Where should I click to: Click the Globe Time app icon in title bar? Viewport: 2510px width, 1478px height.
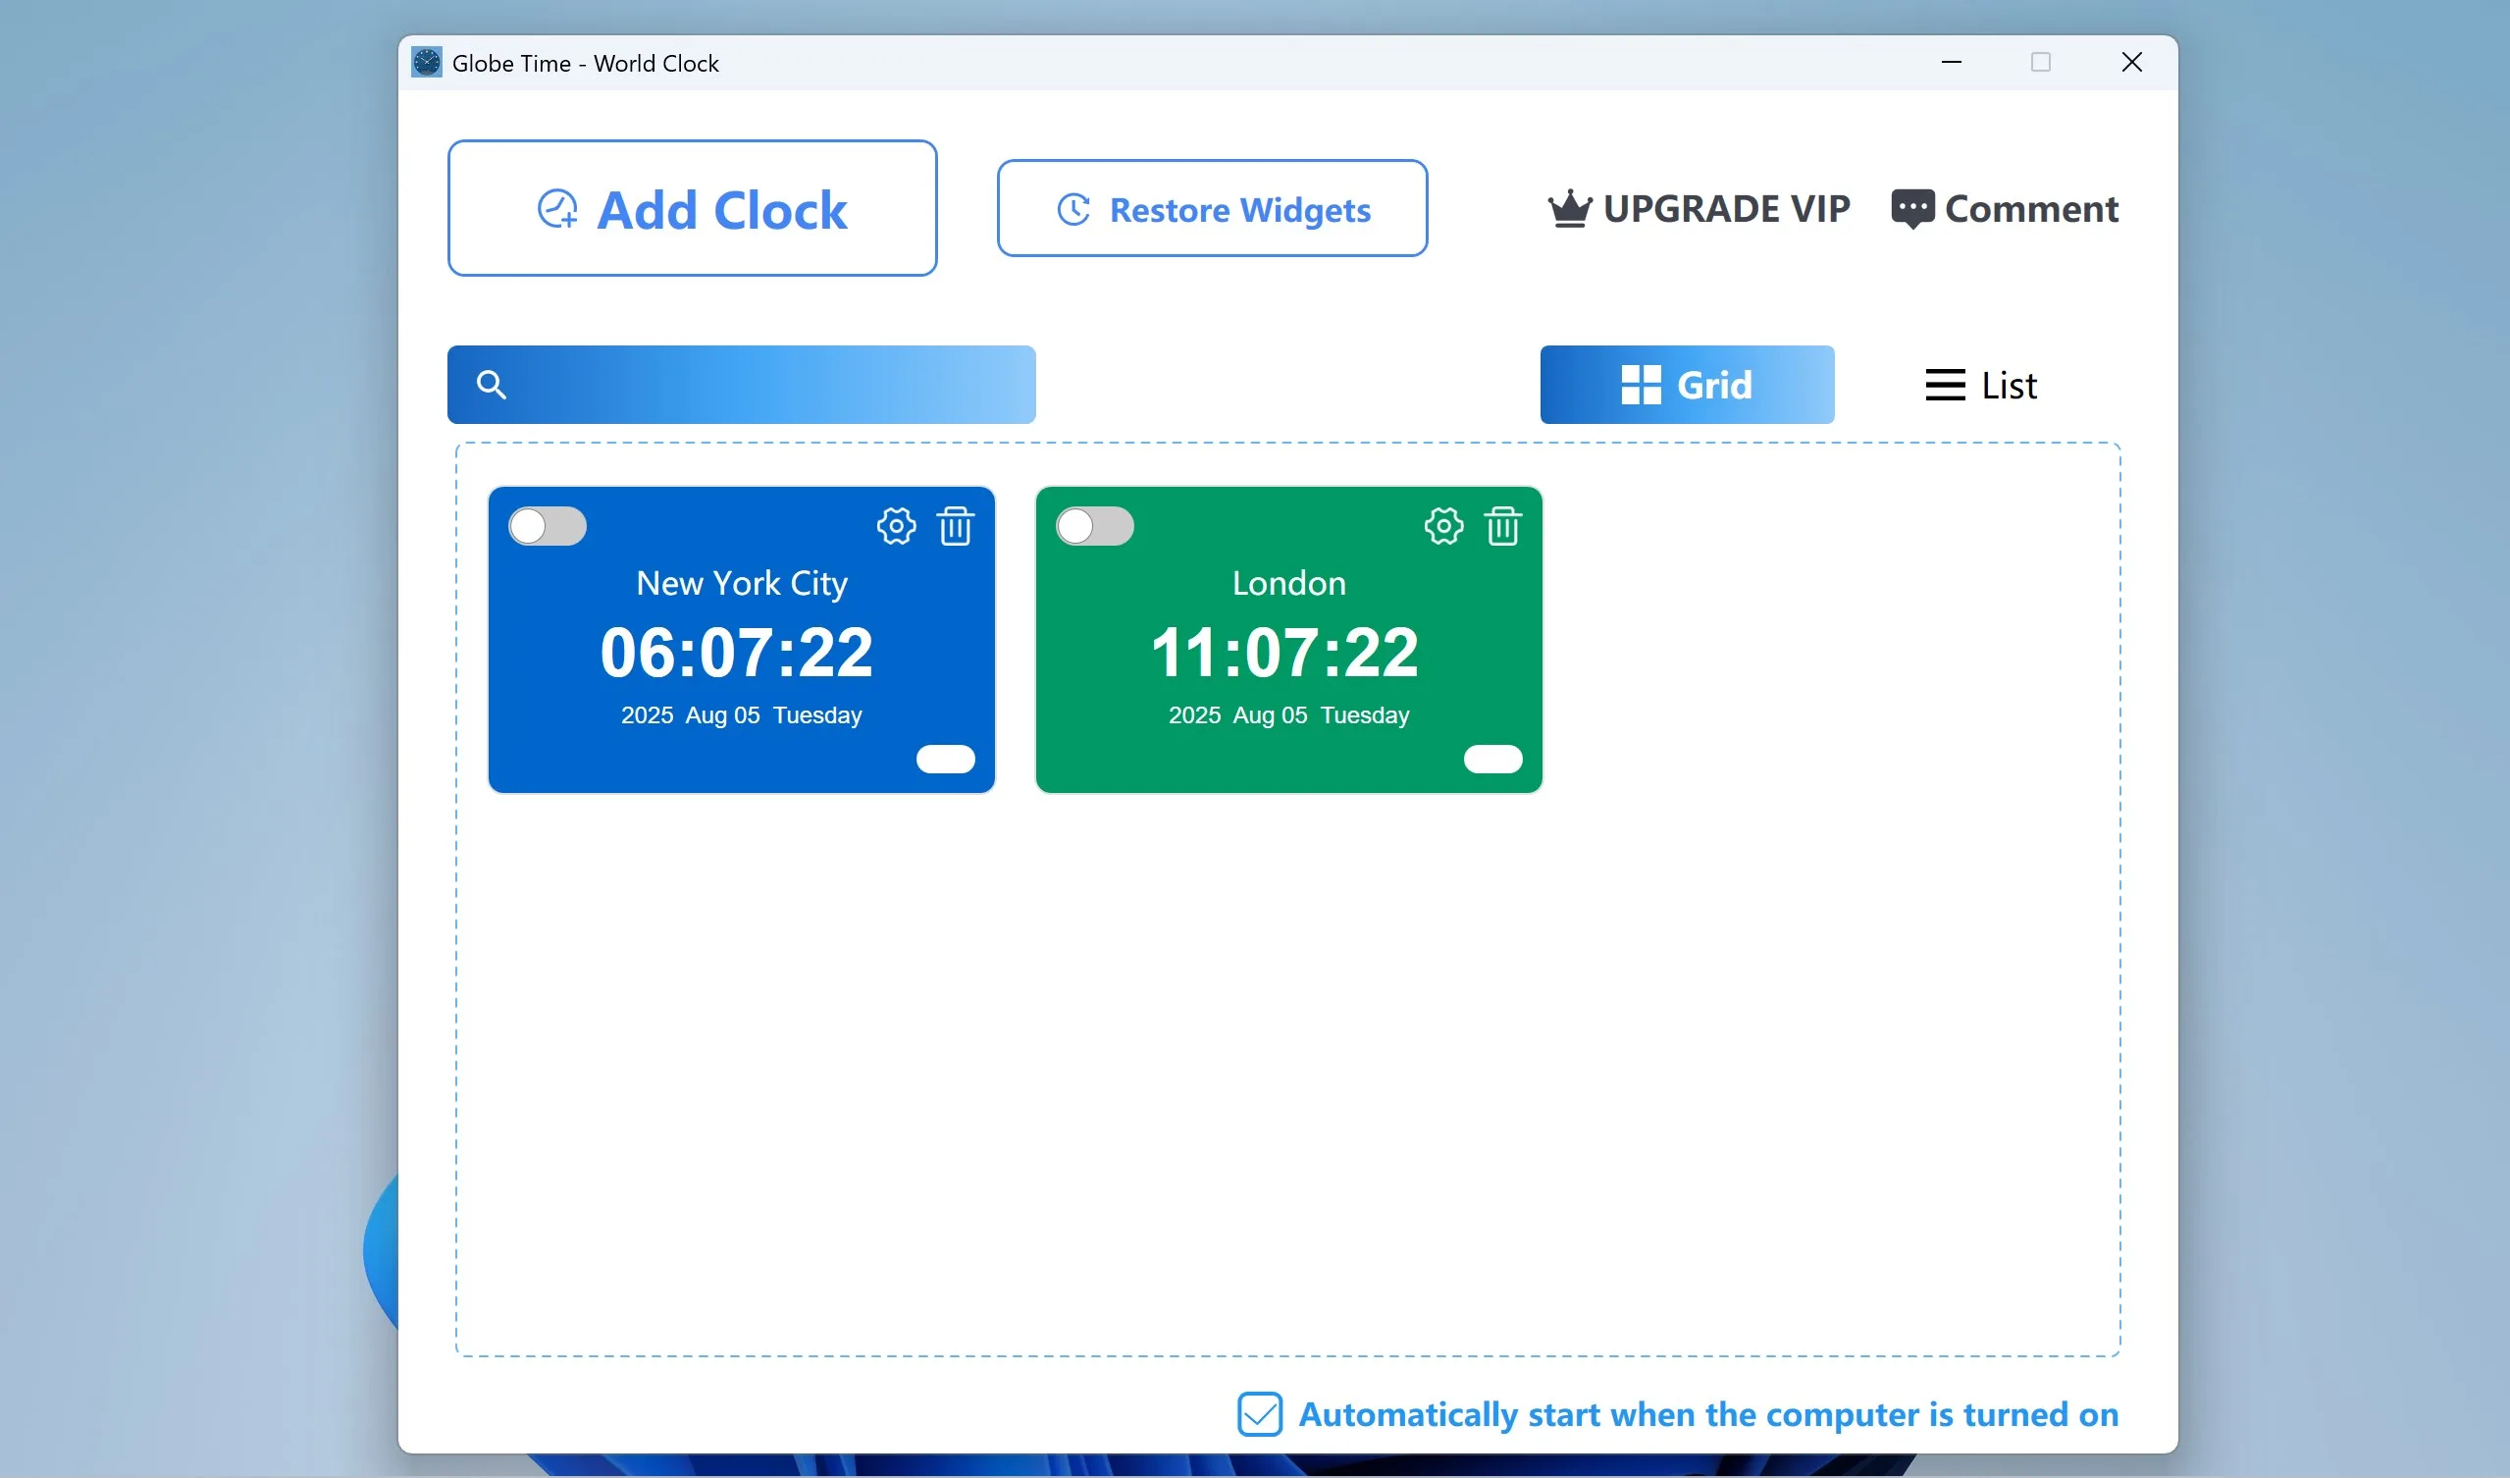426,63
